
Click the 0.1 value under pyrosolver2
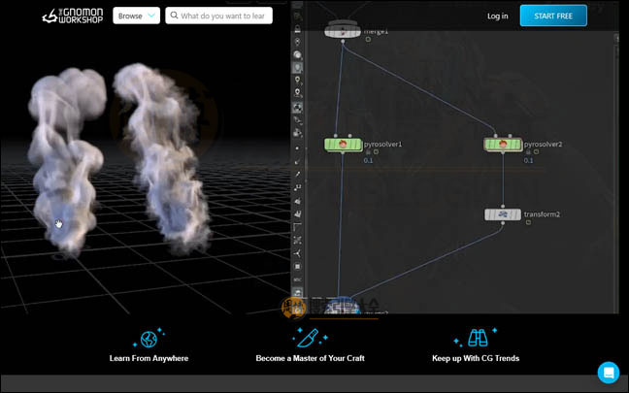pyautogui.click(x=528, y=160)
